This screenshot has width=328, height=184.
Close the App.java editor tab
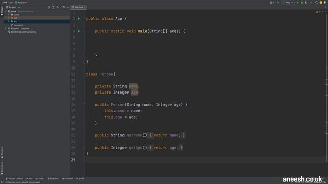[85, 7]
